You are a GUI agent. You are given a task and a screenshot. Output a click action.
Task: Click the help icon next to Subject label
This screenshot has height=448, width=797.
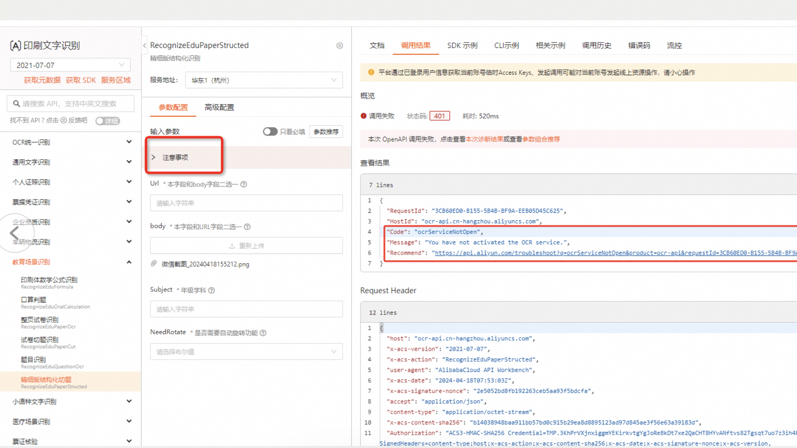pyautogui.click(x=212, y=291)
